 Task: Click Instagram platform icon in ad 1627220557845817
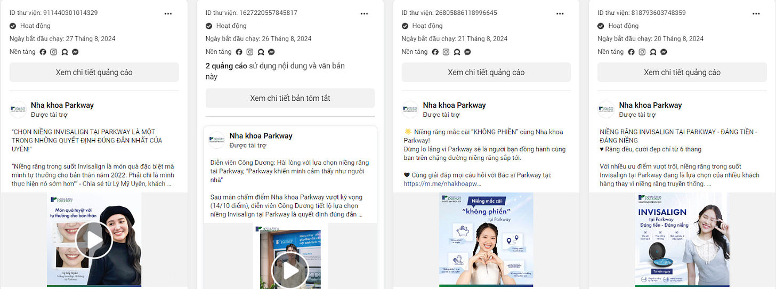tap(250, 52)
